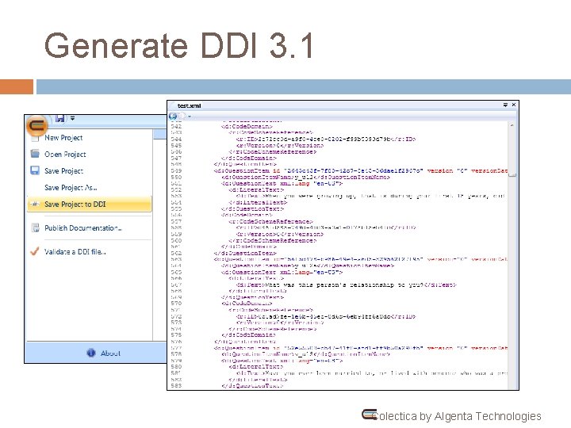Open the navigation history dropdown arrow
The height and width of the screenshot is (428, 571).
point(190,117)
